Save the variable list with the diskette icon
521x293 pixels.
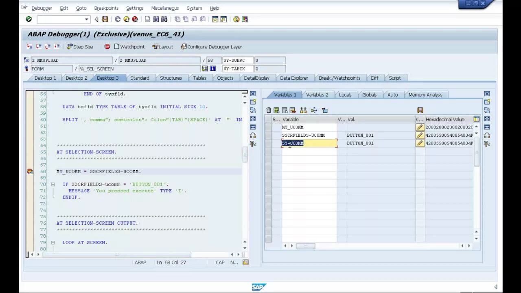pyautogui.click(x=420, y=110)
